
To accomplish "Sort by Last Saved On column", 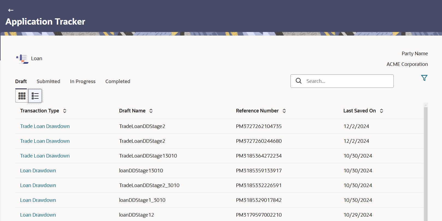I will 381,111.
